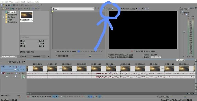This screenshot has width=197, height=101.
Task: Select All Media in the tree
Action: click(x=12, y=12)
